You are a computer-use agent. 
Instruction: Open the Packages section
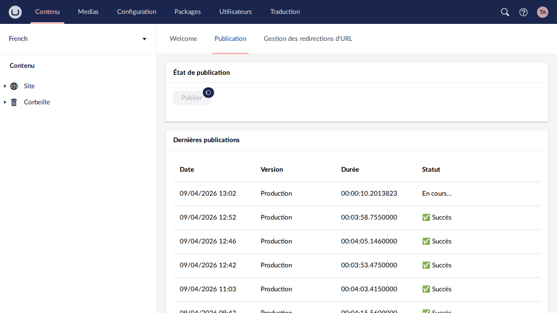pos(188,12)
